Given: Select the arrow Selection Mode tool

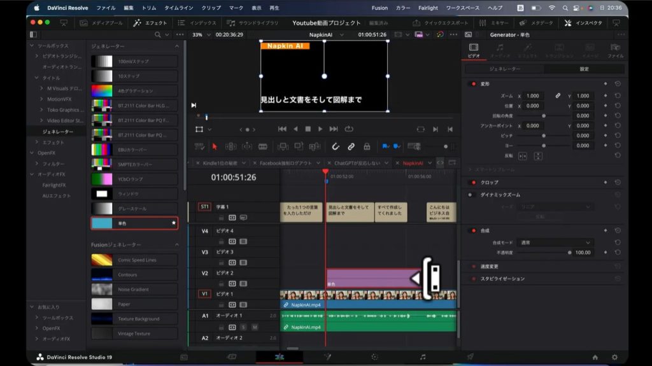Looking at the screenshot, I should coord(214,146).
